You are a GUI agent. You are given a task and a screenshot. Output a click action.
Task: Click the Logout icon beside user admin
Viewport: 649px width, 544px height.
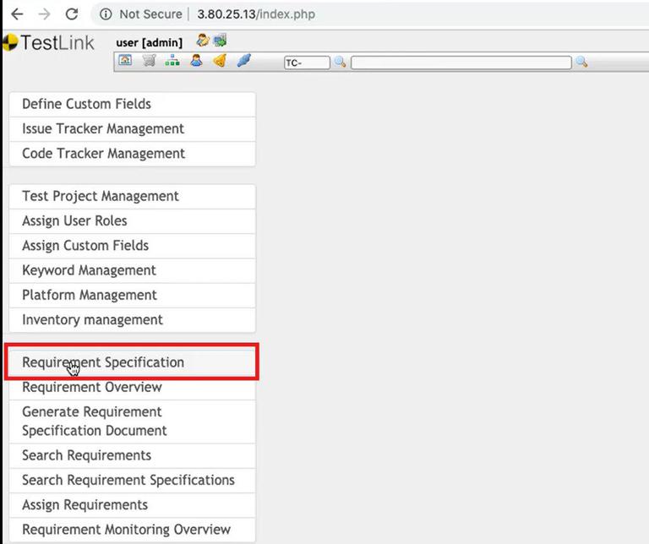pos(221,41)
